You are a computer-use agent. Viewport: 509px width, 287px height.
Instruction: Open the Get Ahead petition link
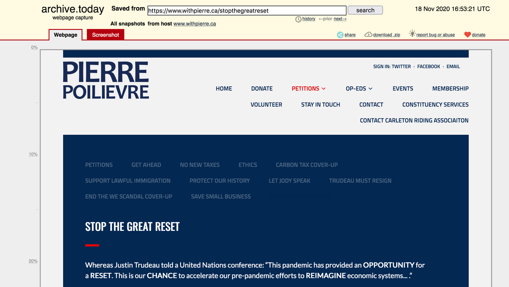coord(146,165)
